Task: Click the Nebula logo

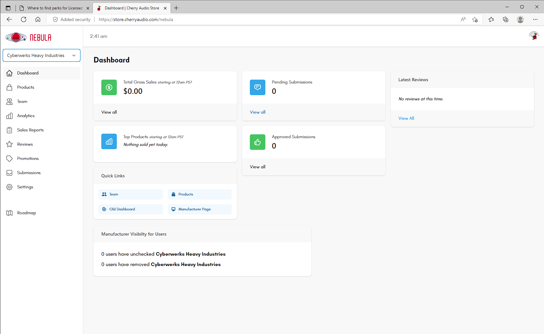Action: point(28,38)
